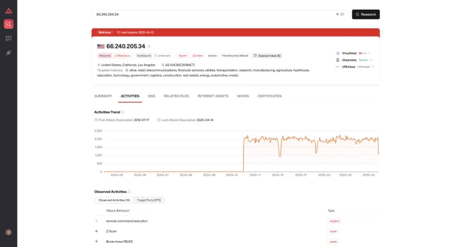Viewport: 454px width, 247px height.
Task: Click the Spam tag
Action: [183, 55]
